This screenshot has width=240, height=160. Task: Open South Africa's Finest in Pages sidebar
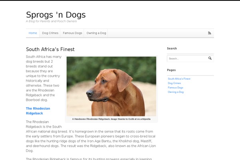[179, 79]
